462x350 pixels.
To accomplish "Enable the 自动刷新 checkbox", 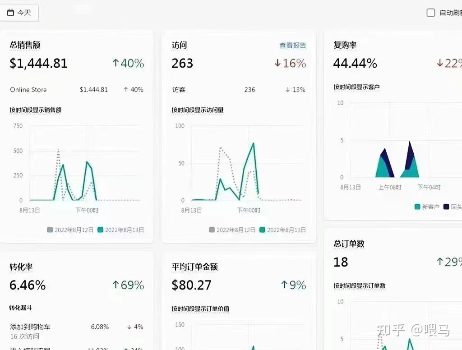I will click(430, 13).
